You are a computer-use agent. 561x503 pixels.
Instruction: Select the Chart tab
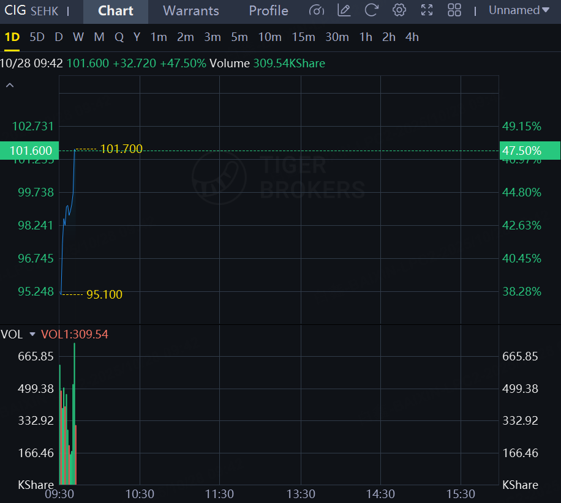click(116, 11)
